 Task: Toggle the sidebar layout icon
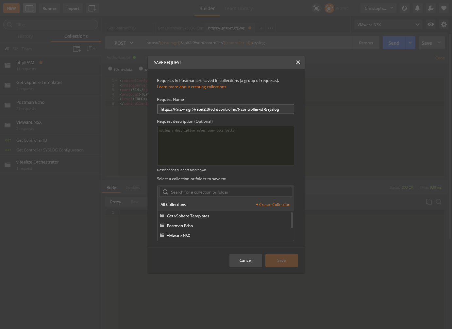[x=29, y=8]
